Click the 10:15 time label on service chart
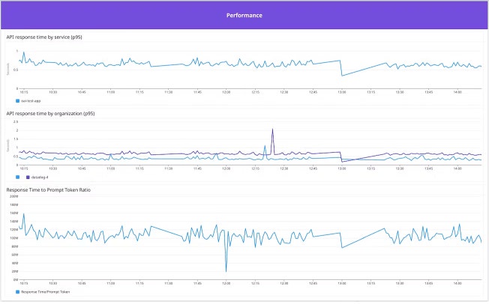Image resolution: width=489 pixels, height=304 pixels. pos(23,93)
